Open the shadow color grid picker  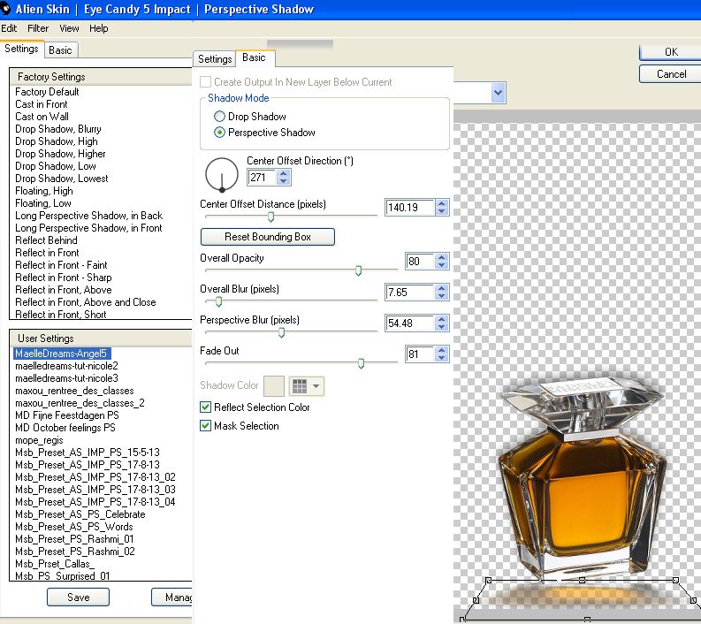[300, 386]
